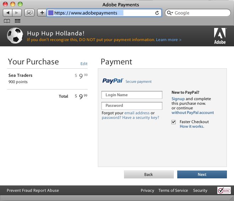This screenshot has width=234, height=201.
Task: Reload the page with the refresh icon
Action: point(157,13)
